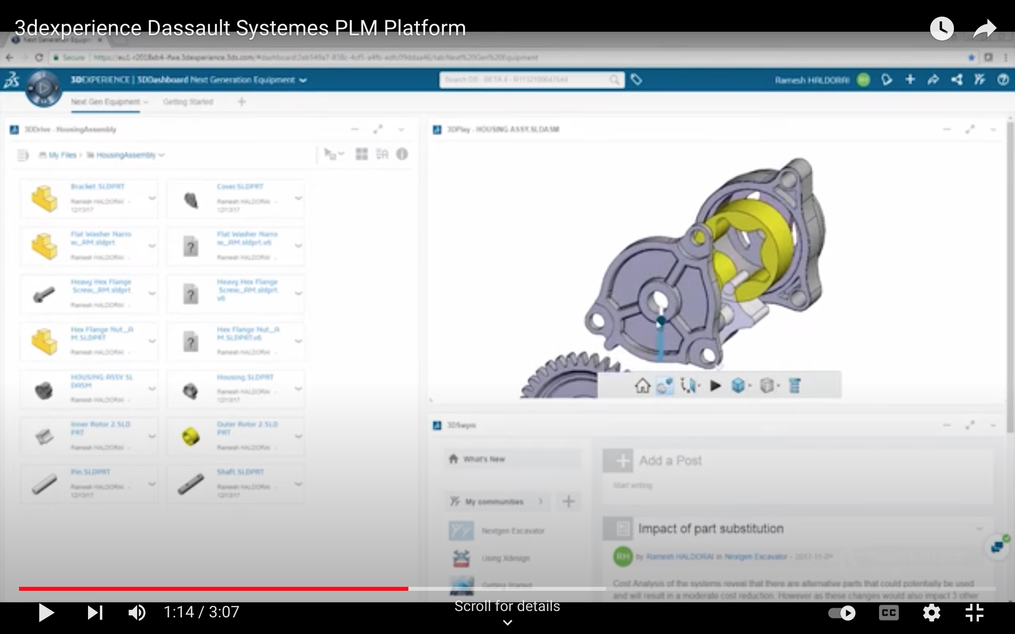
Task: Switch to tile view in 3DDrive
Action: pos(362,154)
